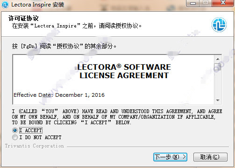Close the Lectora Inspire installer window
The width and height of the screenshot is (235, 168).
point(223,3)
